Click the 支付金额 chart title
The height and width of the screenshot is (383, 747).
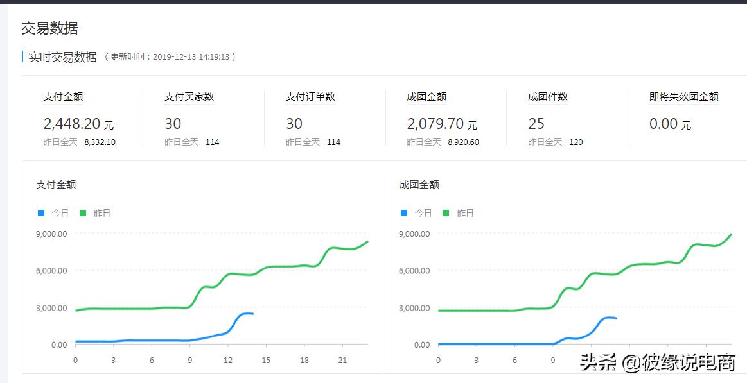coord(57,184)
